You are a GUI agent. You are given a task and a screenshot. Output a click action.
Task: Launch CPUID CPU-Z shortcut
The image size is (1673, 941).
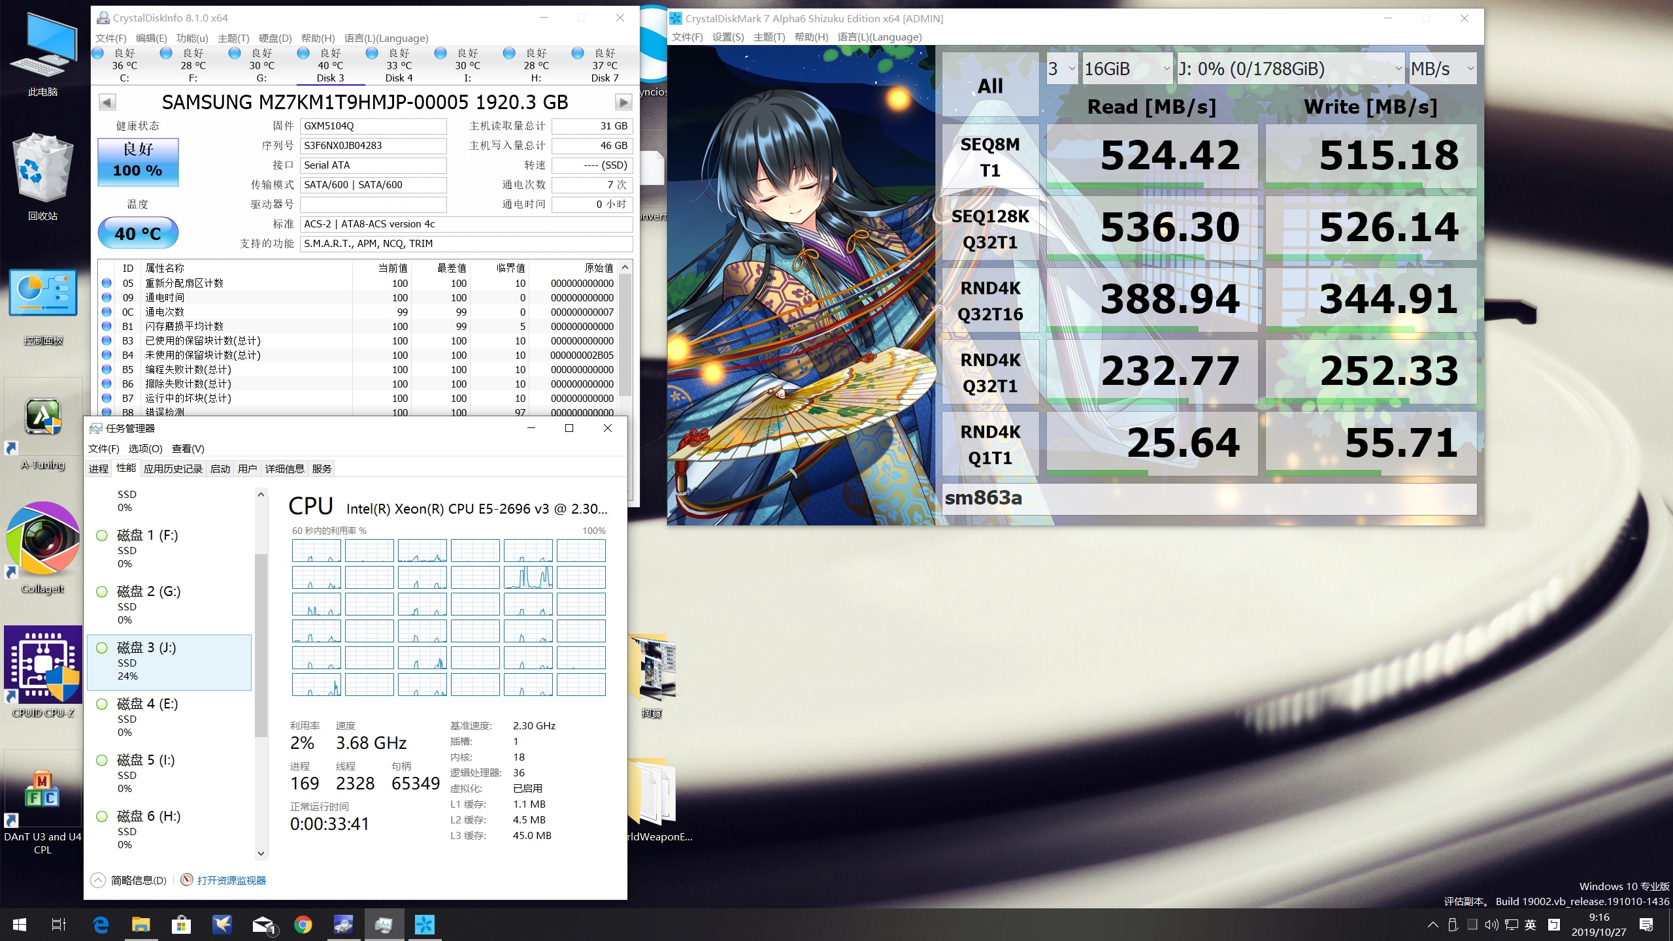pyautogui.click(x=43, y=673)
